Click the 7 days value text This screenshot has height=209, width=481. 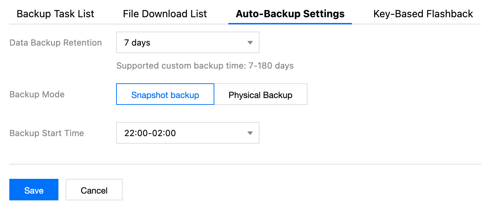[137, 43]
